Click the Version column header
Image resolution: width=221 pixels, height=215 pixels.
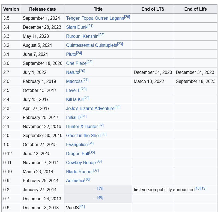pos(11,9)
